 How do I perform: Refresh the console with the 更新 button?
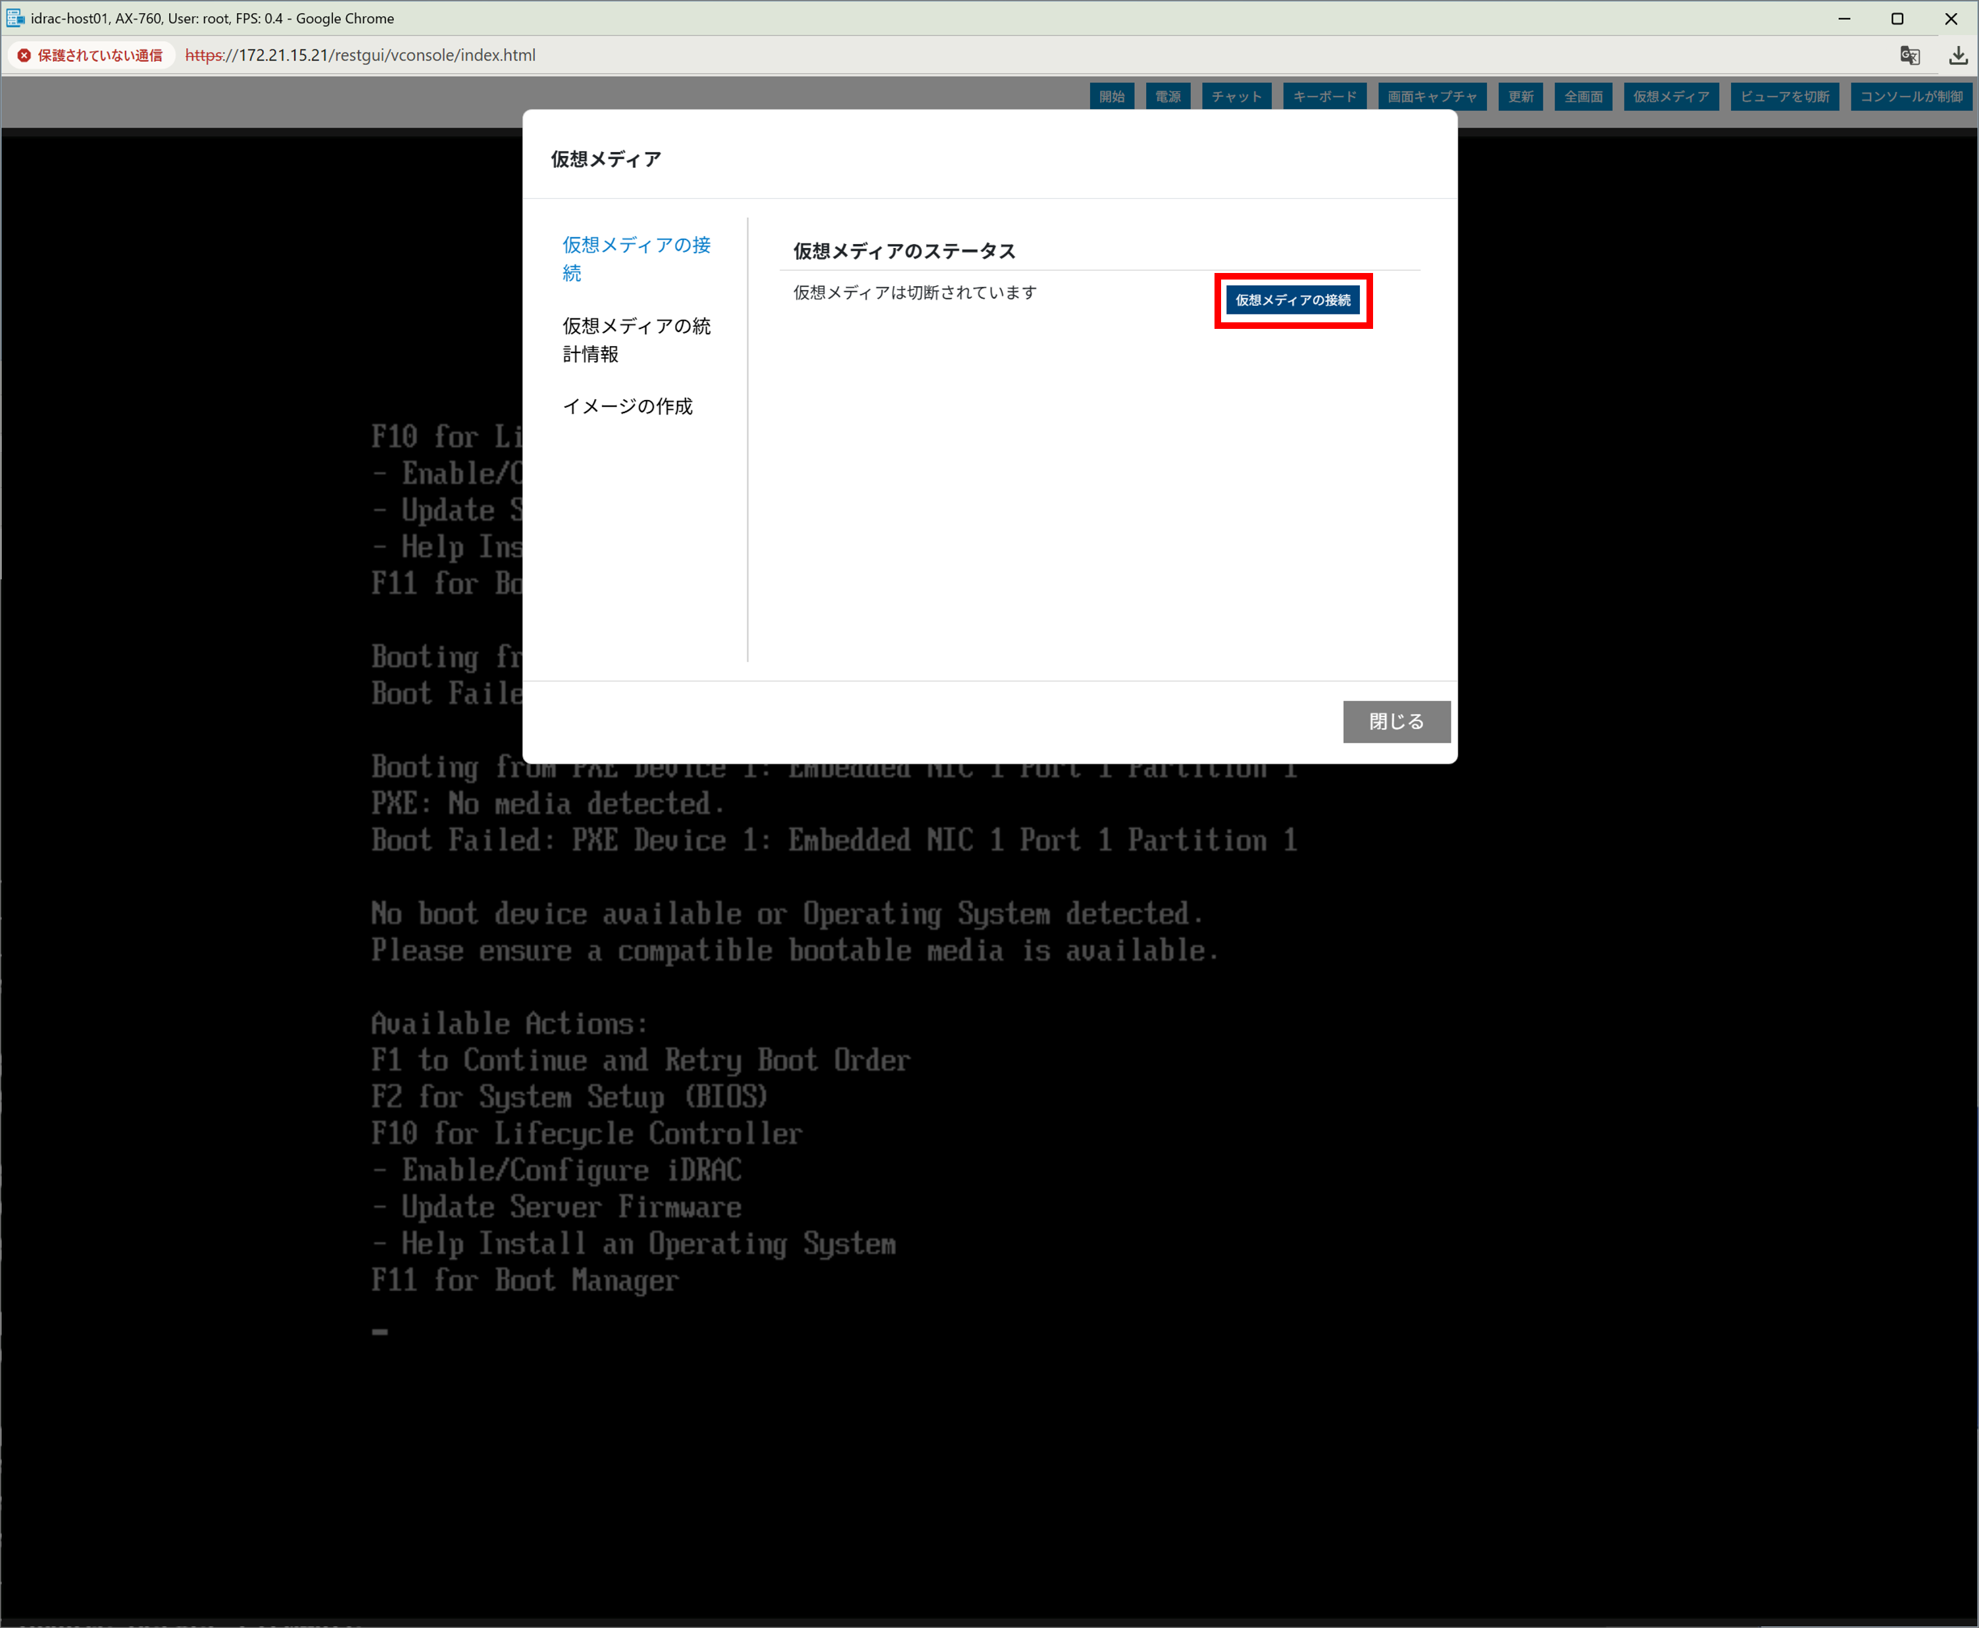[1520, 97]
